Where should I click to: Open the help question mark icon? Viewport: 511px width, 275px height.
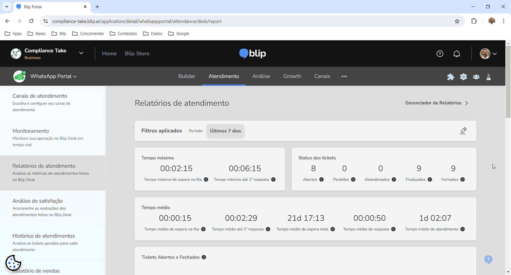pos(440,54)
